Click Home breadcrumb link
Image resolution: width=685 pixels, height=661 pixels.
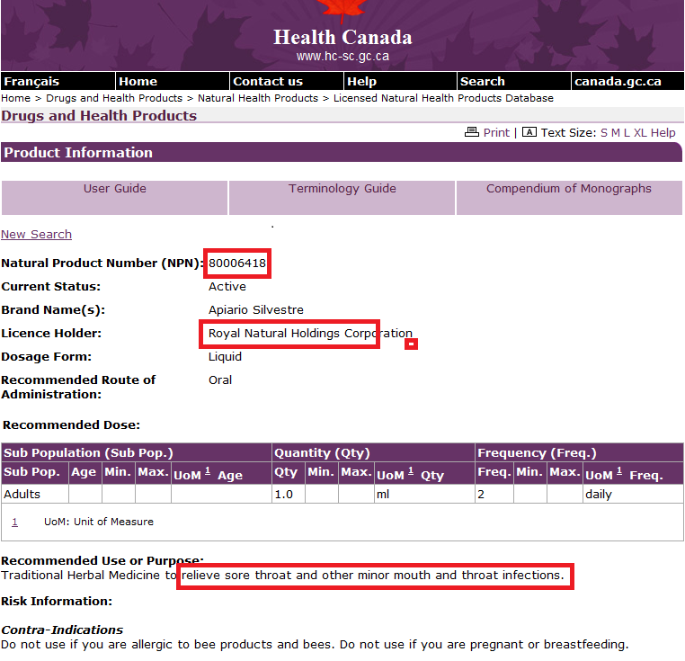tap(15, 98)
